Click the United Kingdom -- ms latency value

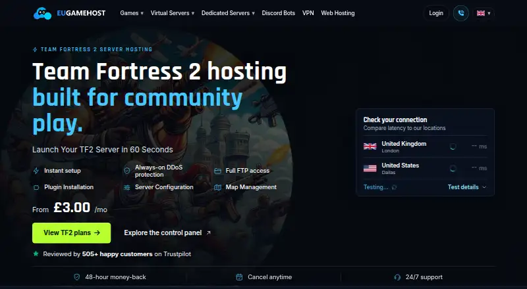[x=480, y=146]
